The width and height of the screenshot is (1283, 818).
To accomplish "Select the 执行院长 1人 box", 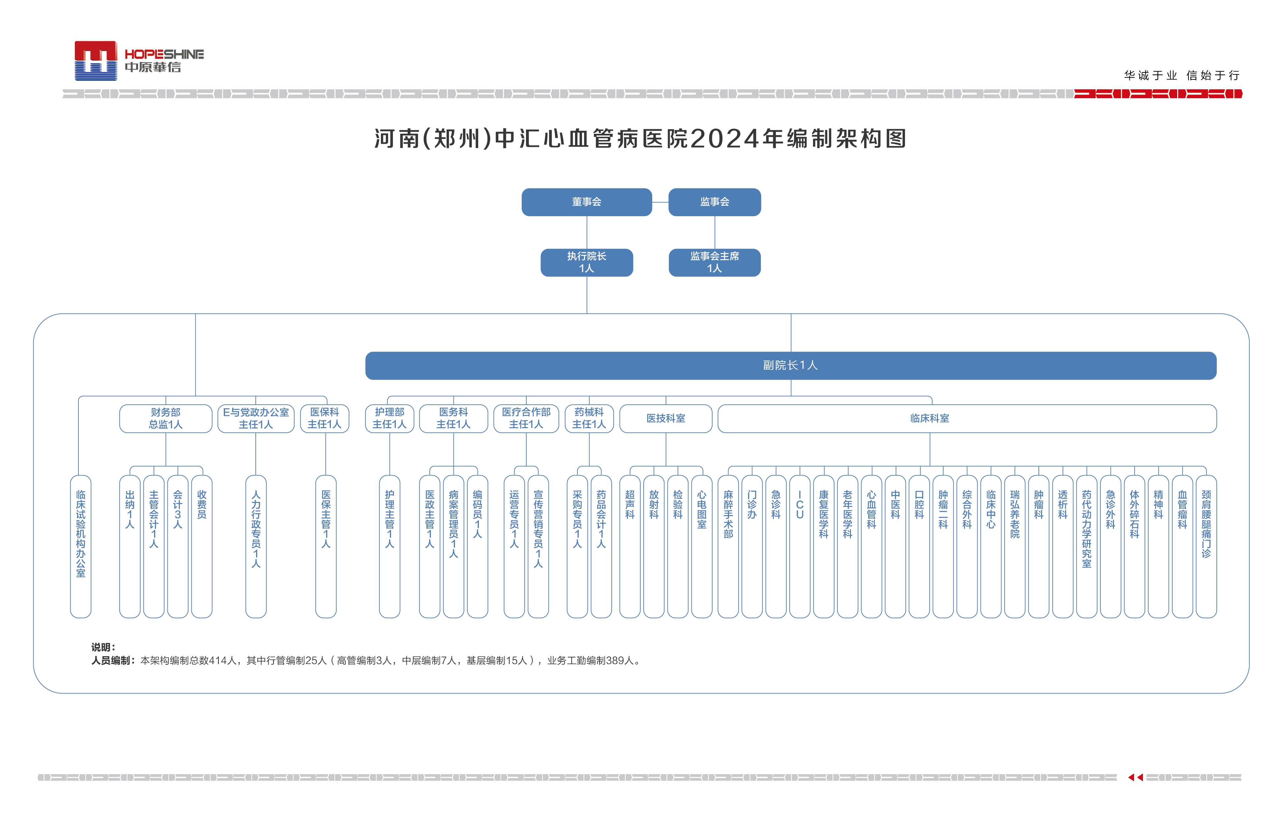I will tap(587, 263).
